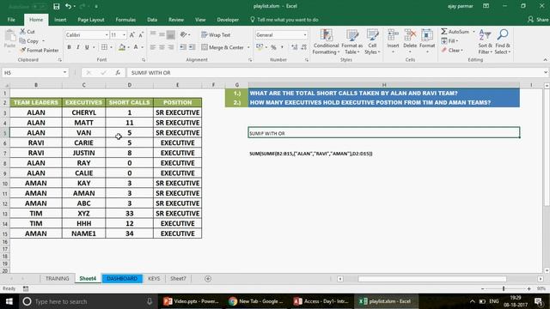
Task: Switch to the Insert tab
Action: click(60, 20)
